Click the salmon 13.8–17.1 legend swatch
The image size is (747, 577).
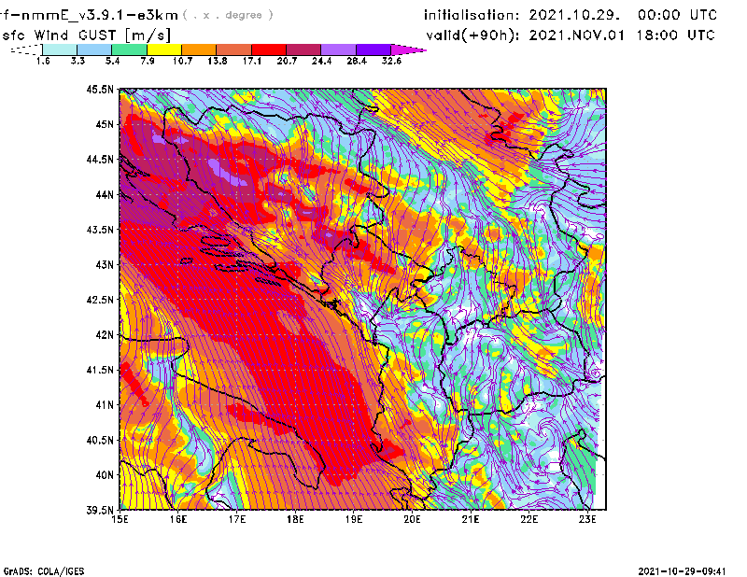[234, 49]
